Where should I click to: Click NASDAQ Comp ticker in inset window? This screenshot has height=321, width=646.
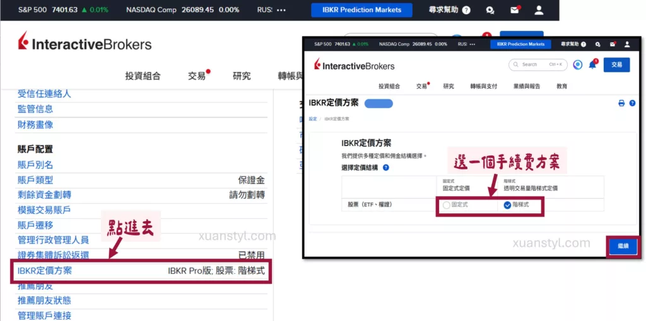(x=413, y=44)
